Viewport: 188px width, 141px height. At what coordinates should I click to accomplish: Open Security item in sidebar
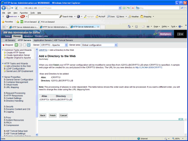10,107
